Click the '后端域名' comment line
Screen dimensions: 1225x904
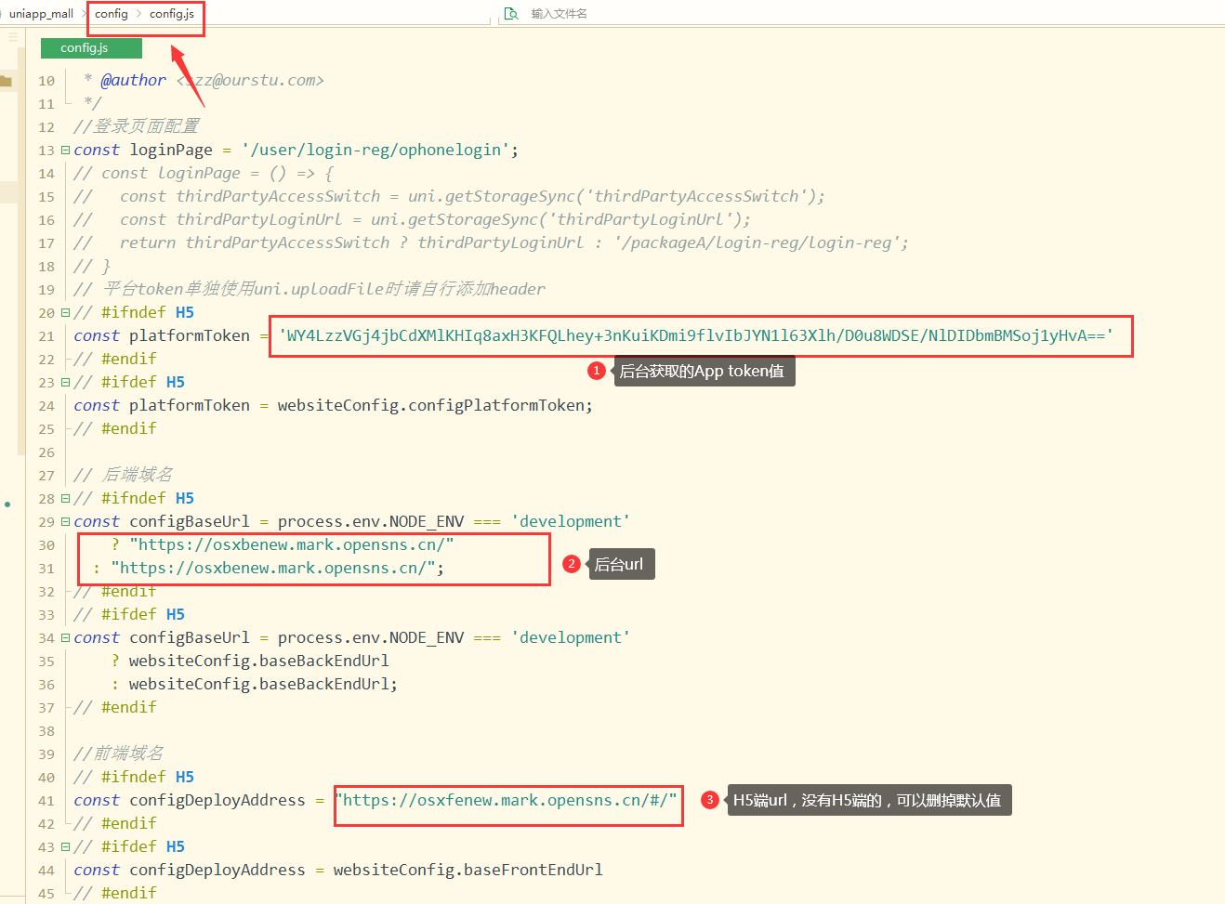(123, 475)
